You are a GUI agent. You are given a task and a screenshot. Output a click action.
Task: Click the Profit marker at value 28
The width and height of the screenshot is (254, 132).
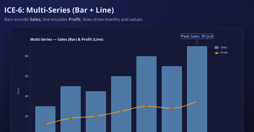click(x=172, y=108)
